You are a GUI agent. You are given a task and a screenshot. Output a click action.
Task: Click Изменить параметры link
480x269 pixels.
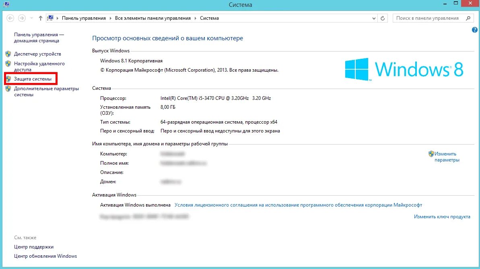(447, 157)
